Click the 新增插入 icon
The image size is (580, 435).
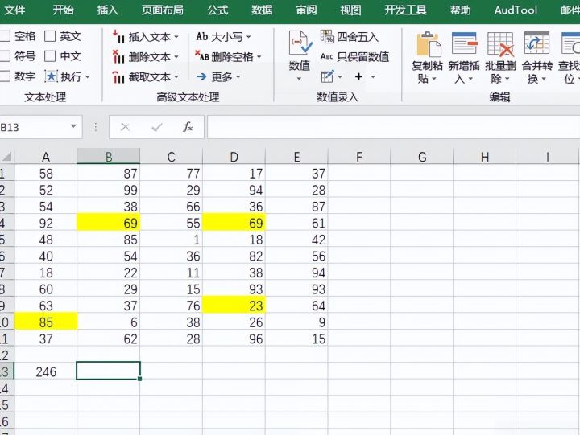(464, 44)
